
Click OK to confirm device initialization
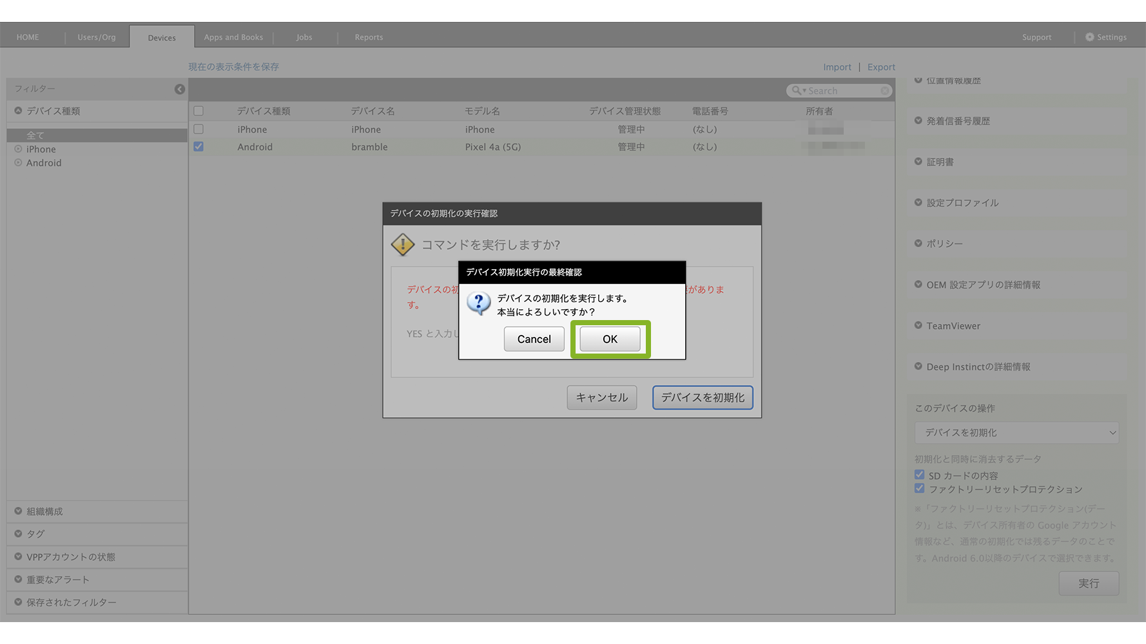click(610, 339)
